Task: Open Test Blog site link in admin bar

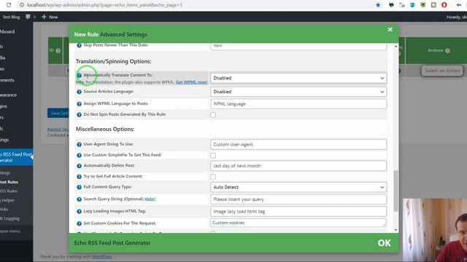Action: (x=11, y=17)
